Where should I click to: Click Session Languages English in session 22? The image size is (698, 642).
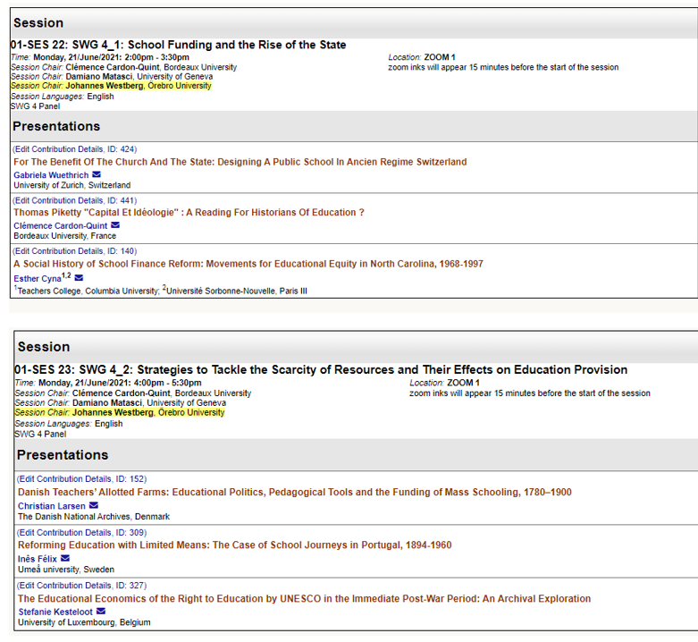(x=63, y=97)
